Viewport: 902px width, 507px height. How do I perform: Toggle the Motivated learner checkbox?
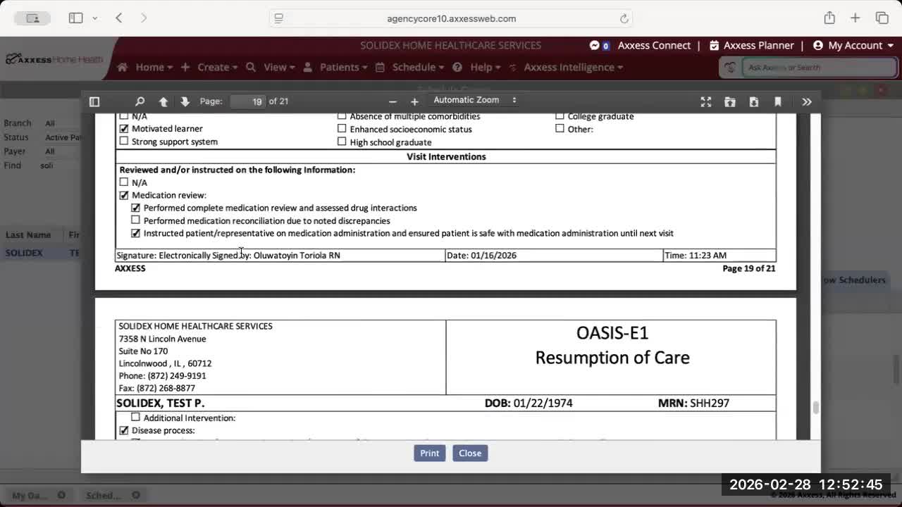point(124,129)
